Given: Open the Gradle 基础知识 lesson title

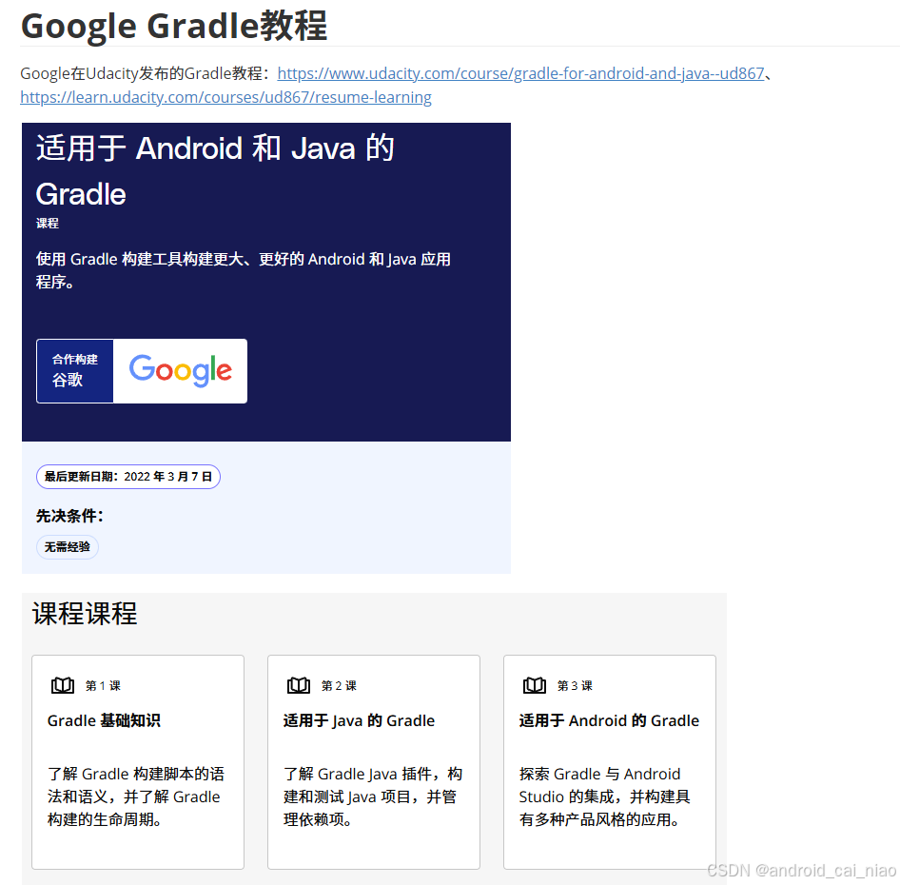Looking at the screenshot, I should pos(104,720).
